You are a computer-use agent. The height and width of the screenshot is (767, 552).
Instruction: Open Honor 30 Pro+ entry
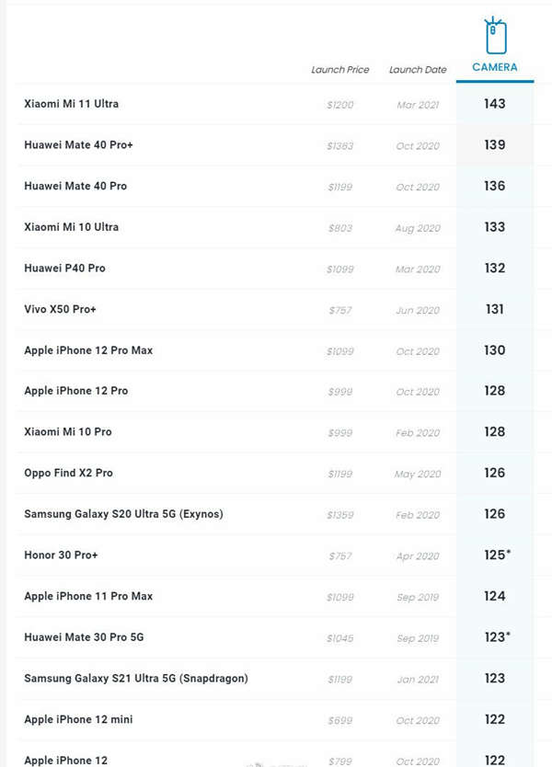click(x=61, y=555)
